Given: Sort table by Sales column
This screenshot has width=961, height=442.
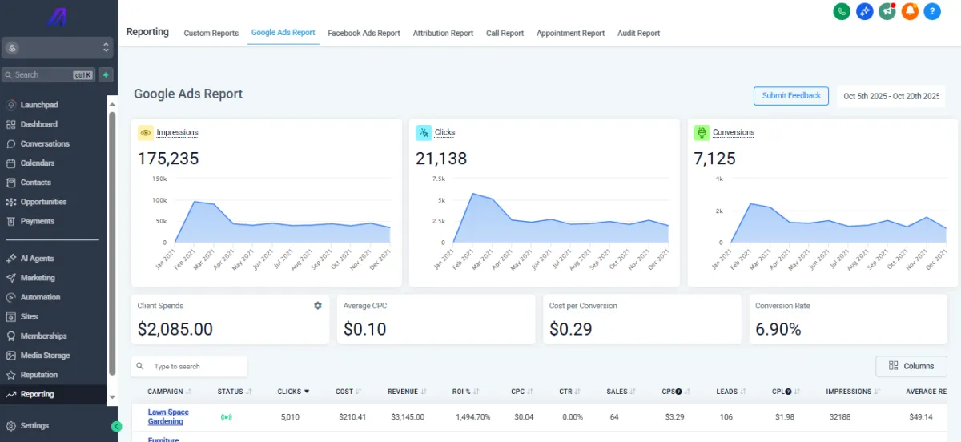Looking at the screenshot, I should [x=621, y=392].
